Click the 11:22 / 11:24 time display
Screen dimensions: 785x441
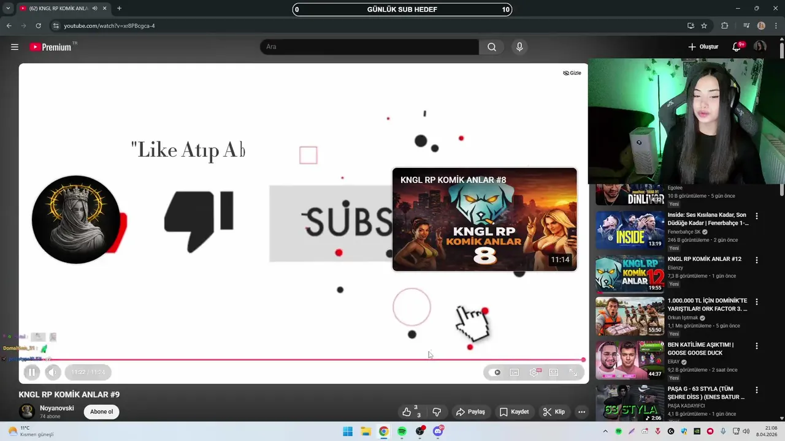pos(88,372)
